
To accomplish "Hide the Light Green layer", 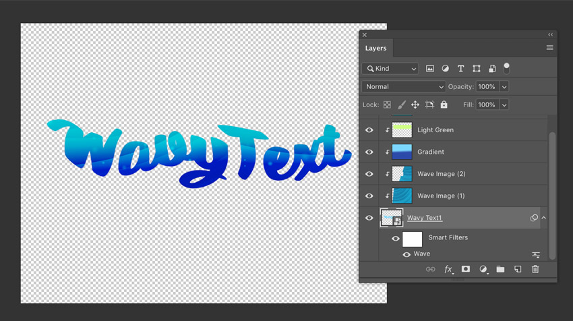I will pos(369,130).
